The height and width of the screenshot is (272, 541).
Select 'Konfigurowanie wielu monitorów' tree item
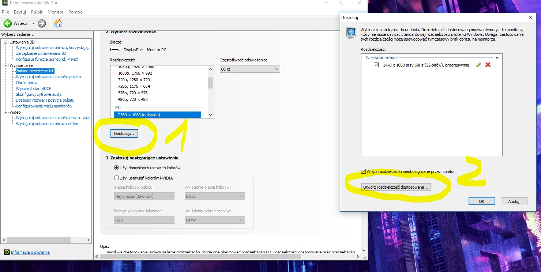pyautogui.click(x=44, y=106)
